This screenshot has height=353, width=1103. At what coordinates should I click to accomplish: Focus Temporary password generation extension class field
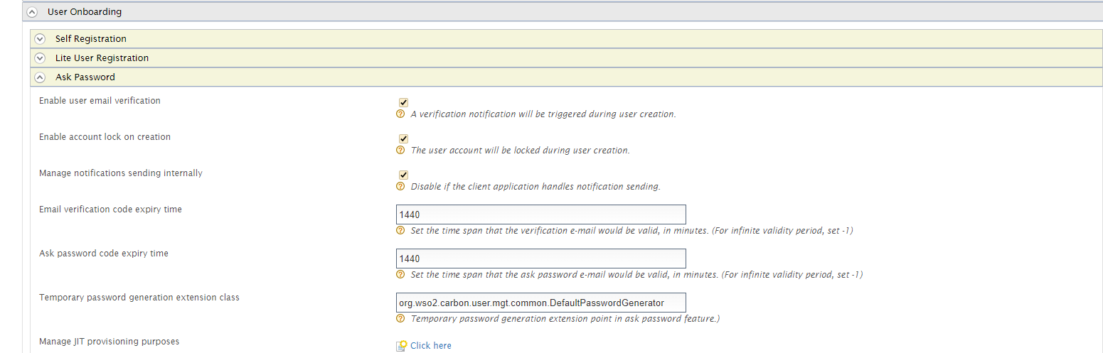point(540,303)
